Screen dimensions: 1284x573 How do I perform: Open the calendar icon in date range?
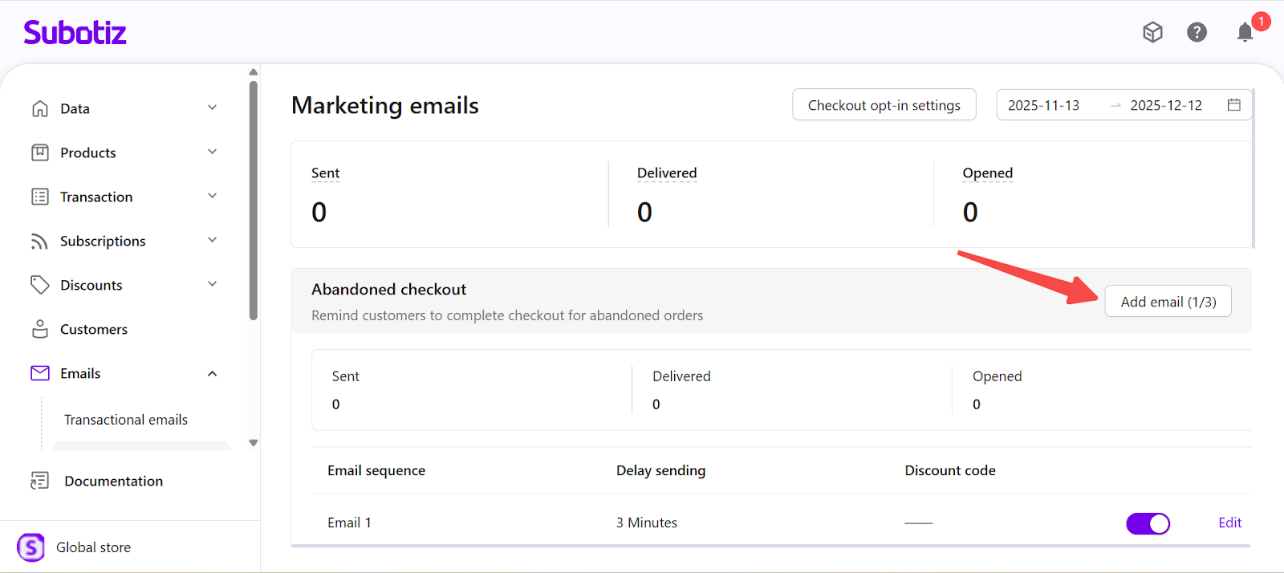pyautogui.click(x=1233, y=105)
